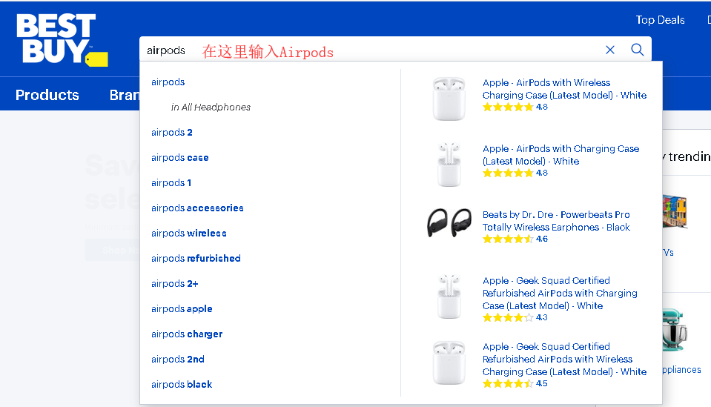Click the stand mixer appliances image
Viewport: 711px width, 407px height.
click(675, 330)
